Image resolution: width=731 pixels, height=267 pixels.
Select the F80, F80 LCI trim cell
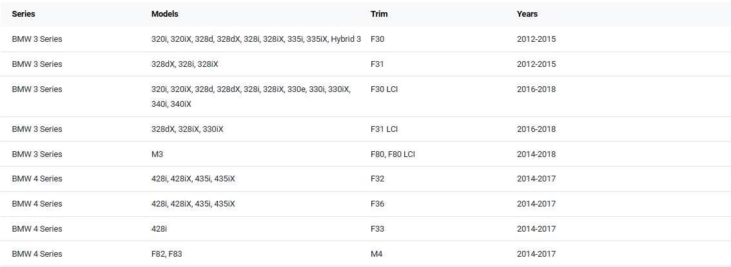coord(393,154)
